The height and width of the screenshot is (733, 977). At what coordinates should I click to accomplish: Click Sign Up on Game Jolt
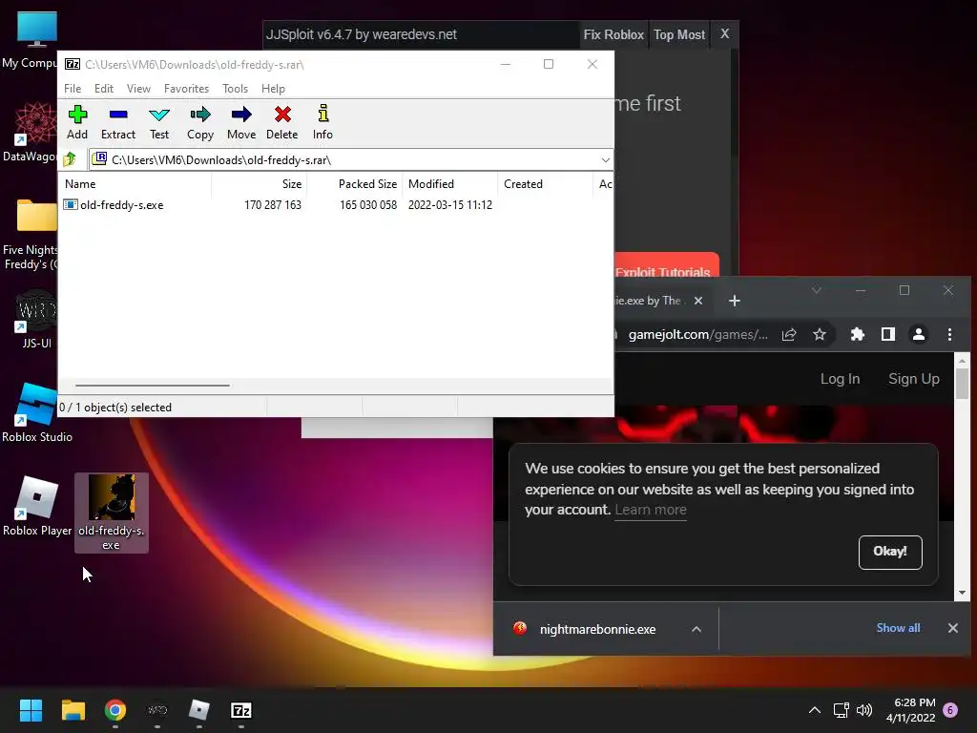[913, 379]
